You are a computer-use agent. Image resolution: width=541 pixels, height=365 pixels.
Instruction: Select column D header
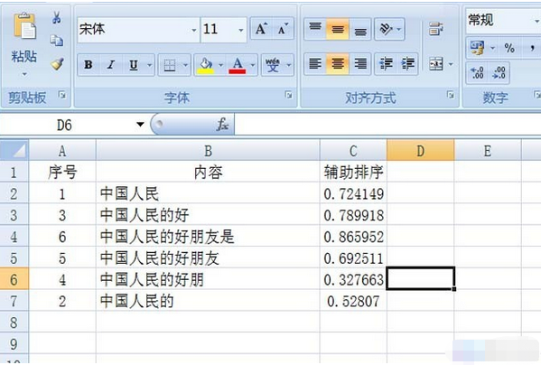point(421,151)
